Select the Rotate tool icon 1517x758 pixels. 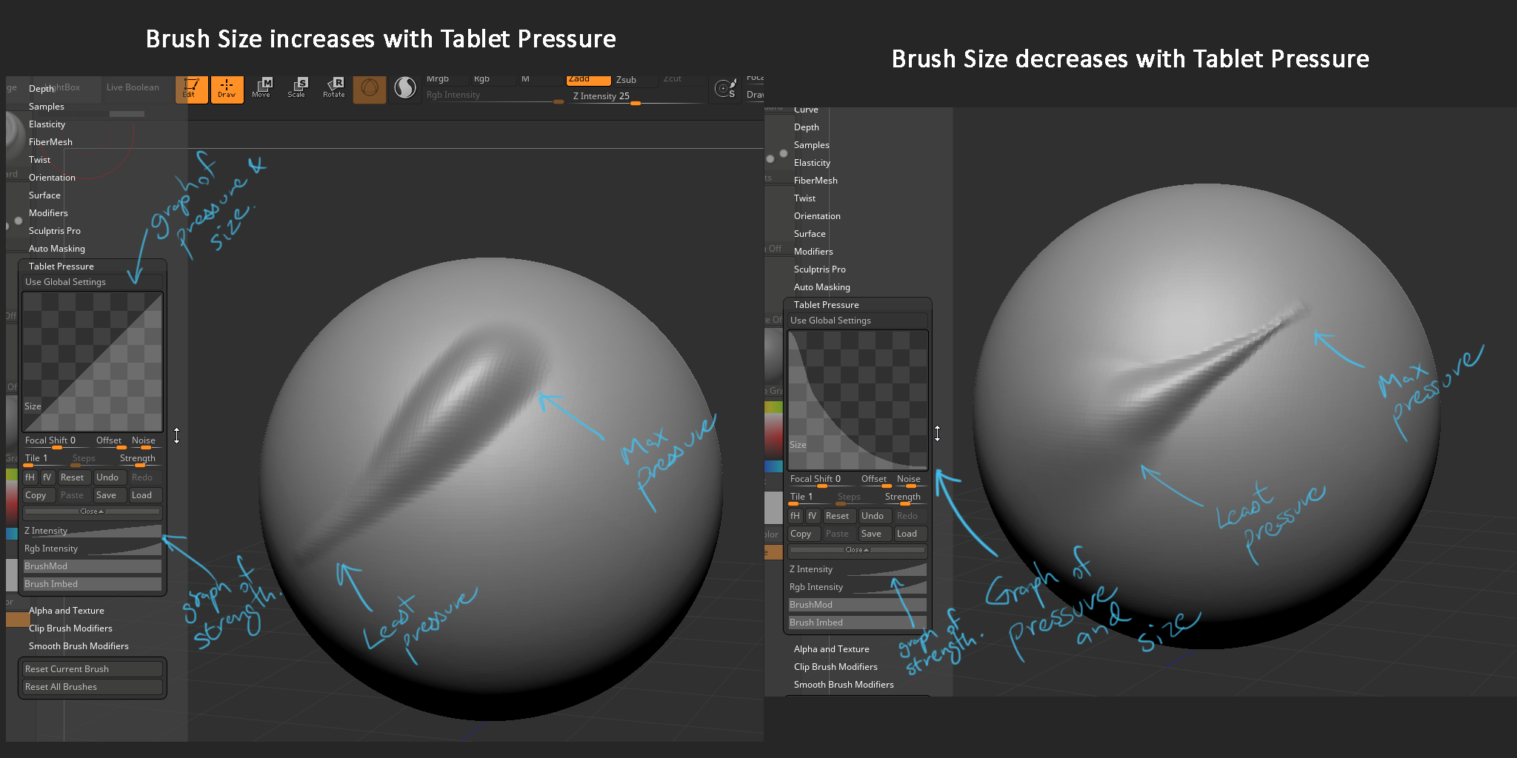pos(334,88)
